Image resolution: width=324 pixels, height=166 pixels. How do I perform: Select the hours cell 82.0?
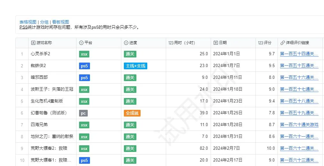[x=189, y=148]
